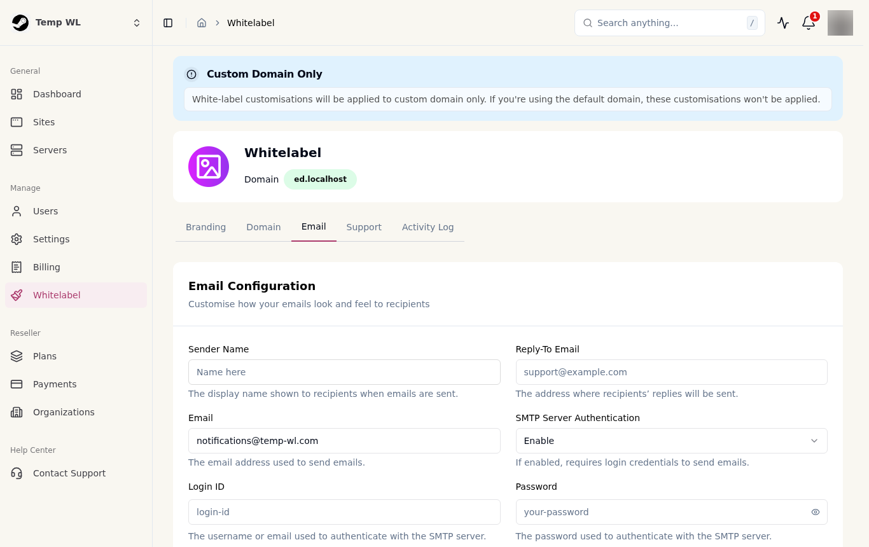The image size is (869, 547).
Task: Open SMTP Server Authentication dropdown
Action: (x=672, y=441)
